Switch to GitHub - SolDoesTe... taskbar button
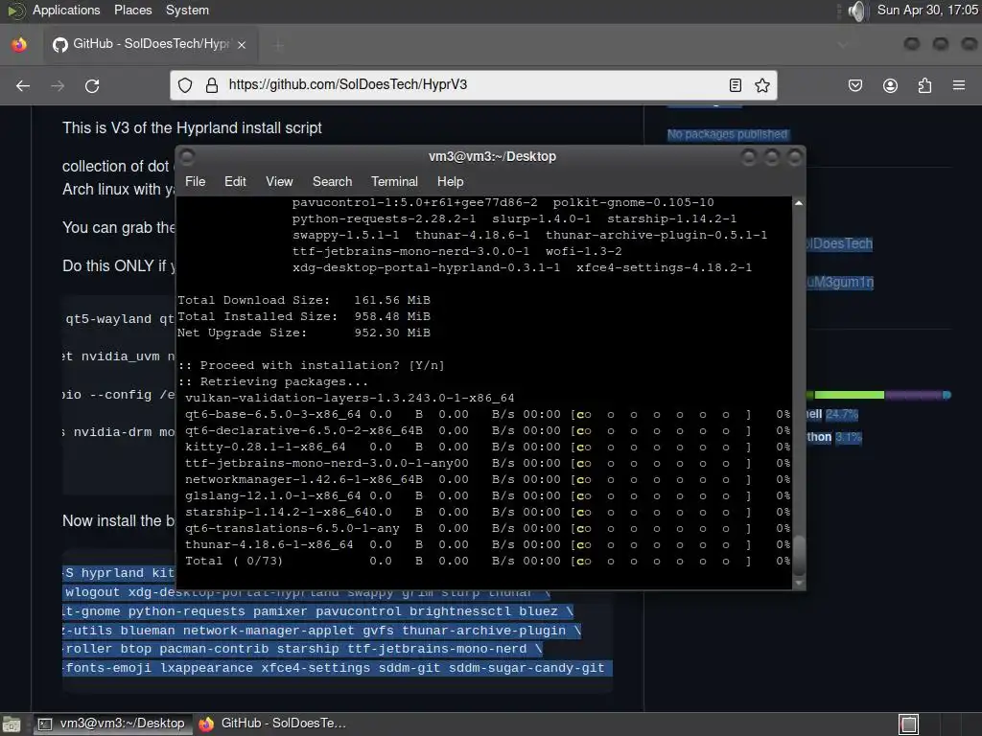Image resolution: width=982 pixels, height=736 pixels. point(272,724)
